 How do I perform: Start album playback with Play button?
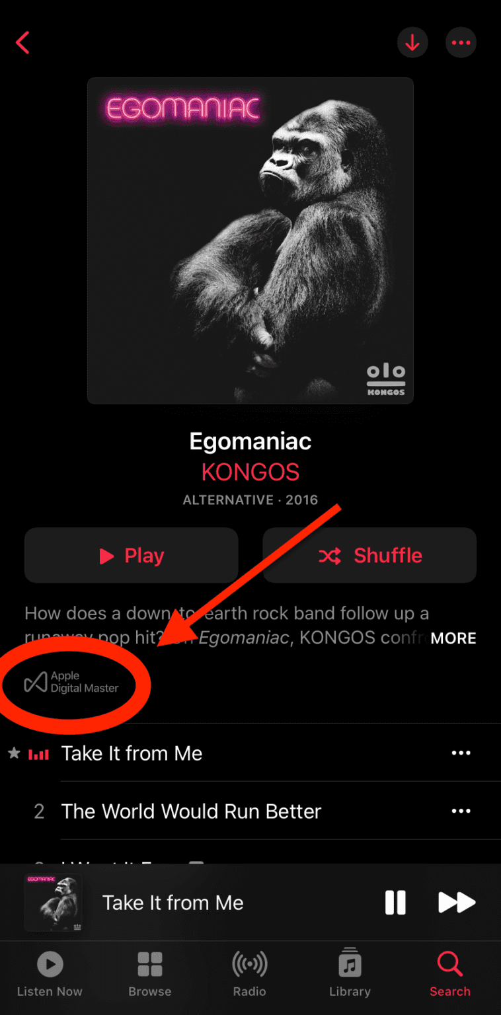pos(131,555)
